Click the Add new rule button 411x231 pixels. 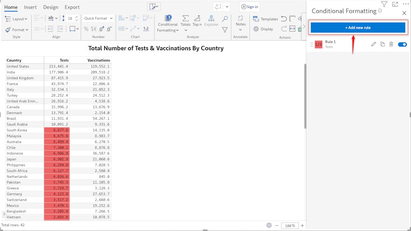tap(358, 28)
